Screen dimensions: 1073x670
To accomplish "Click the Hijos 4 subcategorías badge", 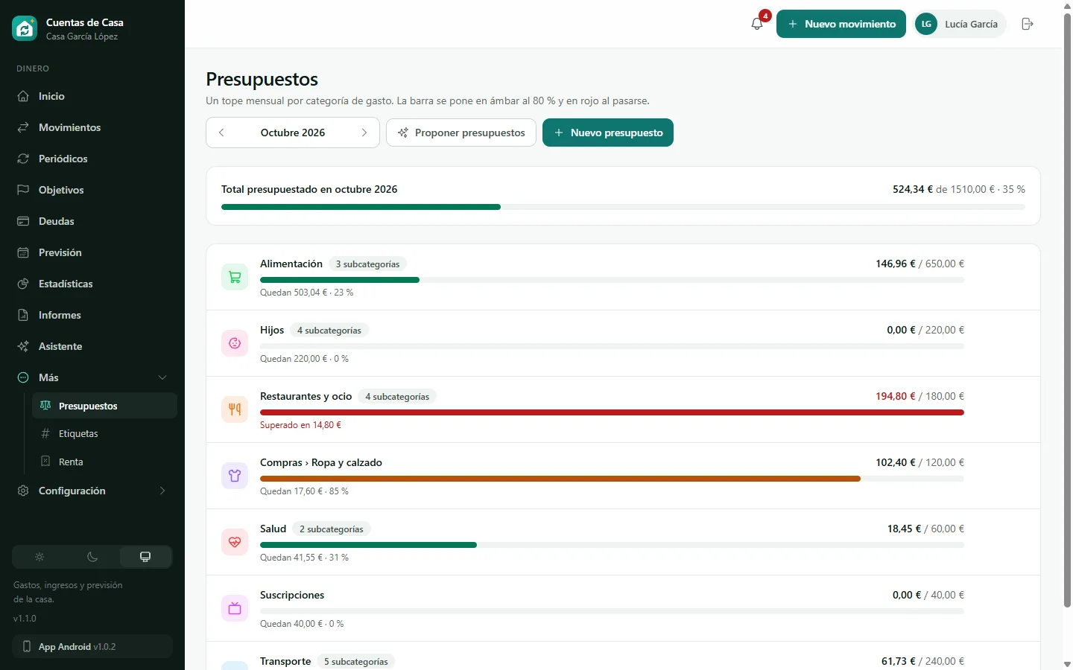I will (x=329, y=331).
